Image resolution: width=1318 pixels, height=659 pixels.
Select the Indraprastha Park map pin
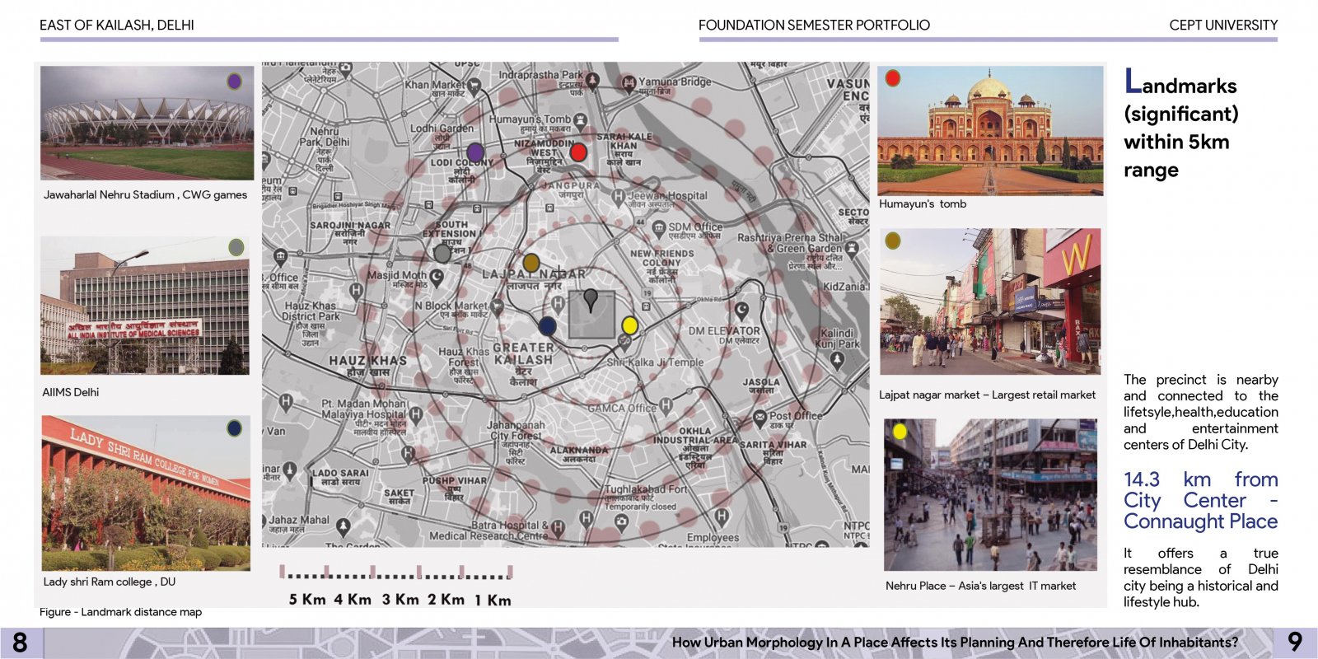pyautogui.click(x=592, y=80)
